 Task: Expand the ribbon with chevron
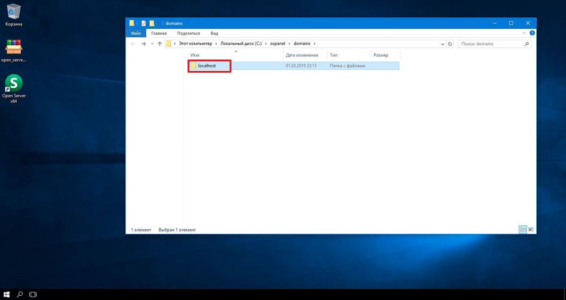click(524, 33)
